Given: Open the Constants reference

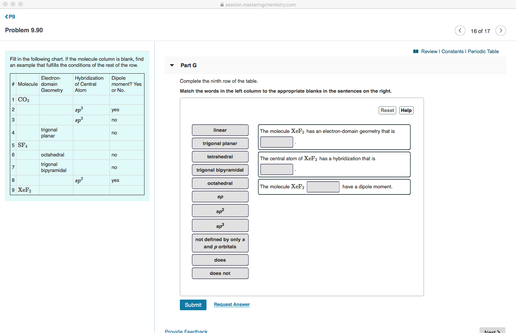Looking at the screenshot, I should click(453, 51).
